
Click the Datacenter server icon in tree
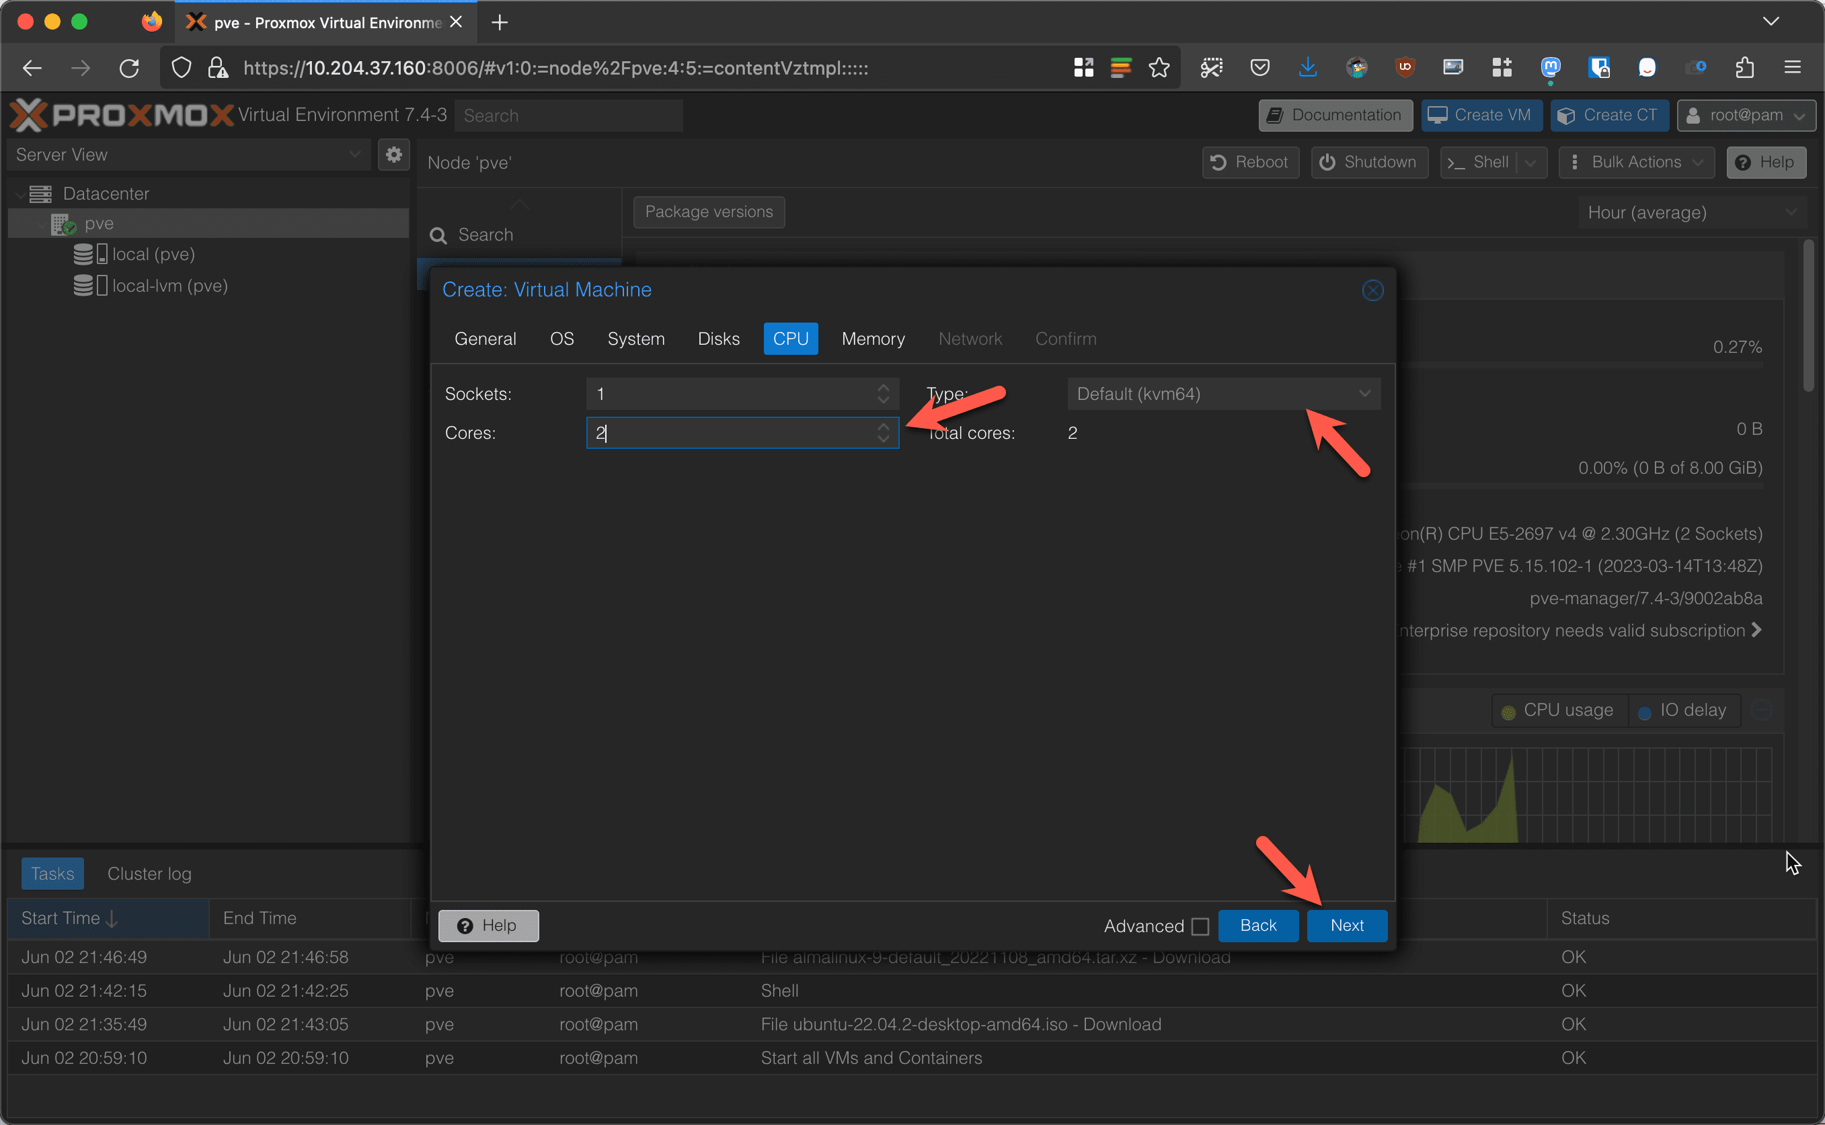pyautogui.click(x=40, y=194)
